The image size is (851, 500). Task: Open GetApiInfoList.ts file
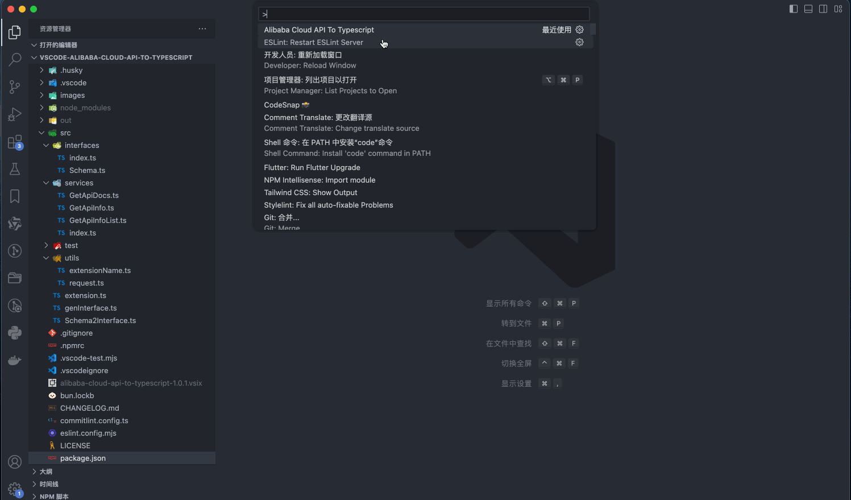coord(122,220)
